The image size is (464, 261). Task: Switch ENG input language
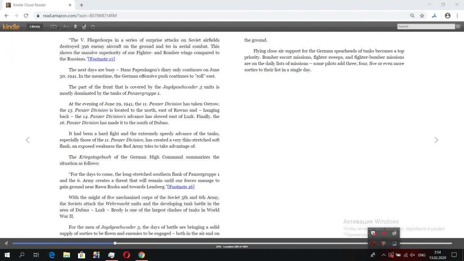click(x=422, y=255)
